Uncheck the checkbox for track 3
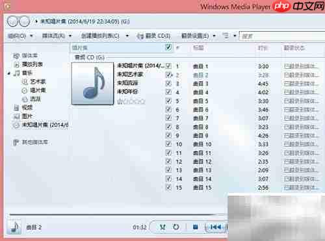Viewport: 325px width, 241px height. [x=168, y=83]
